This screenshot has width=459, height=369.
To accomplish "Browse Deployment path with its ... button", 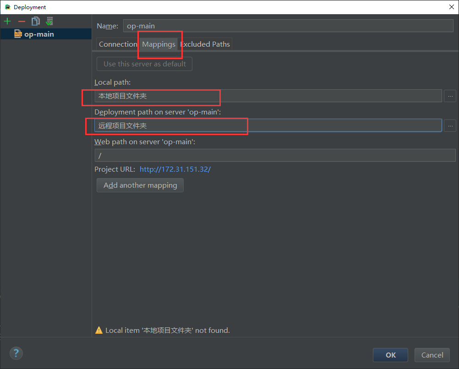I will tap(450, 125).
